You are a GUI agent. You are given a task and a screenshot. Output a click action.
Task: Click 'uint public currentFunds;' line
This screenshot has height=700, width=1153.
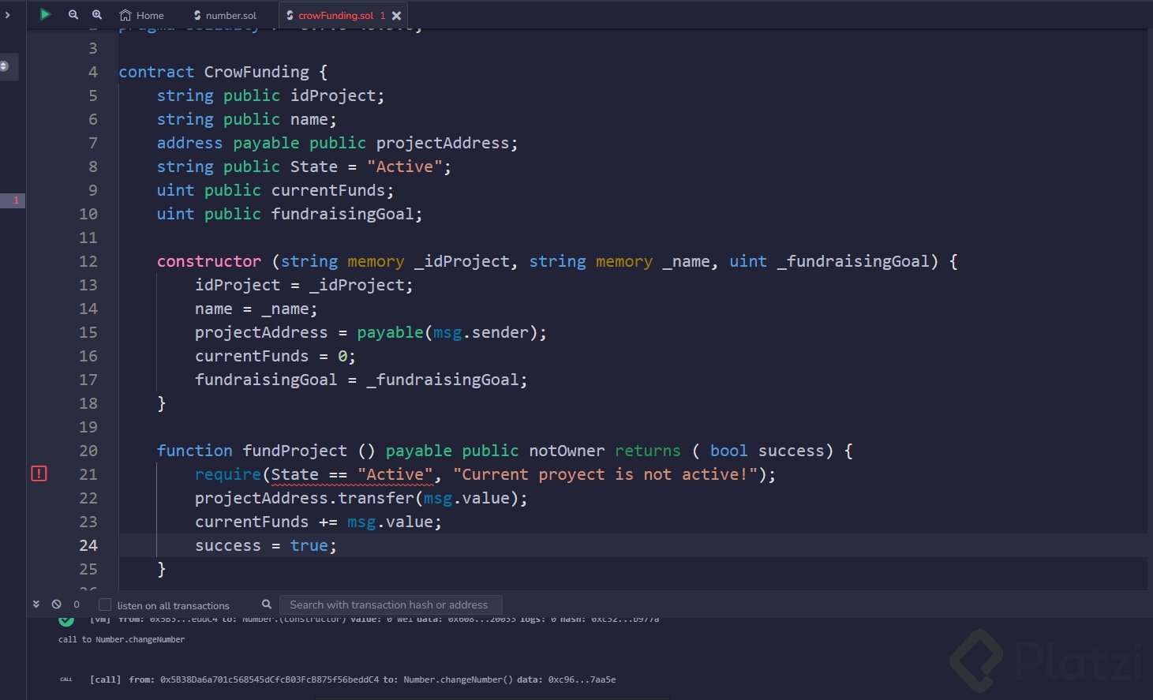point(275,190)
